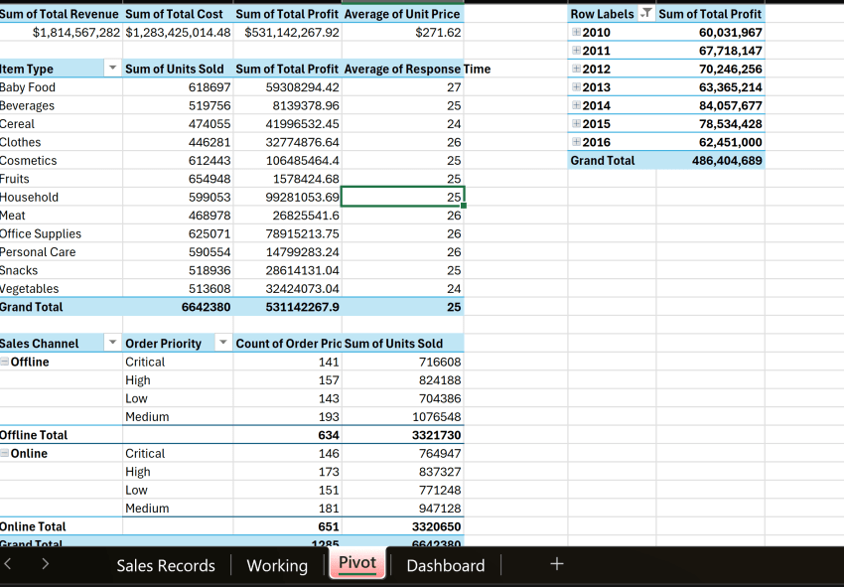The width and height of the screenshot is (844, 587).
Task: Expand the 2010 year row
Action: pyautogui.click(x=576, y=33)
